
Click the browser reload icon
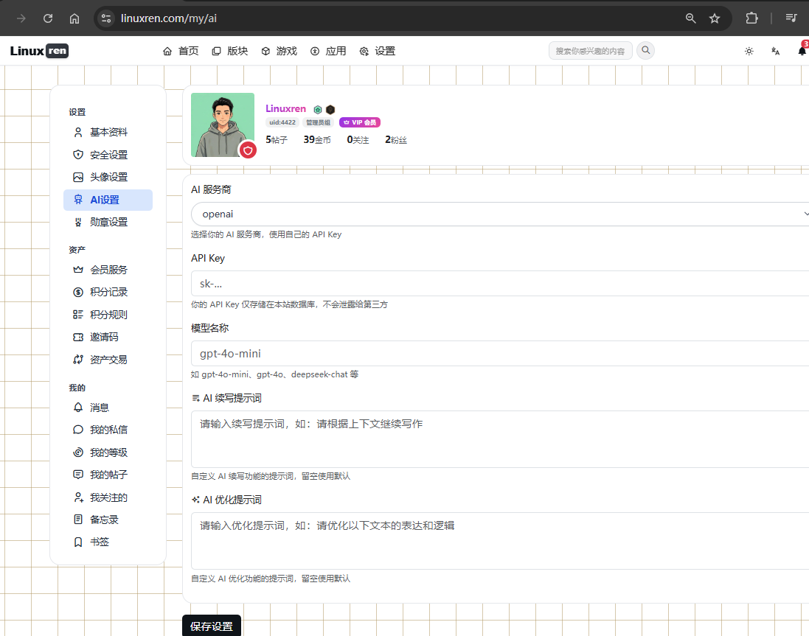click(48, 18)
